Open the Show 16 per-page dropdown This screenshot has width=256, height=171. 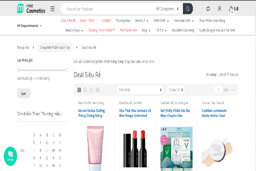[176, 90]
